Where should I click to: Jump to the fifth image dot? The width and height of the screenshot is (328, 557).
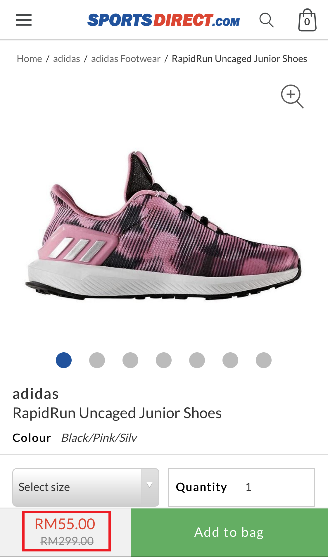click(197, 360)
